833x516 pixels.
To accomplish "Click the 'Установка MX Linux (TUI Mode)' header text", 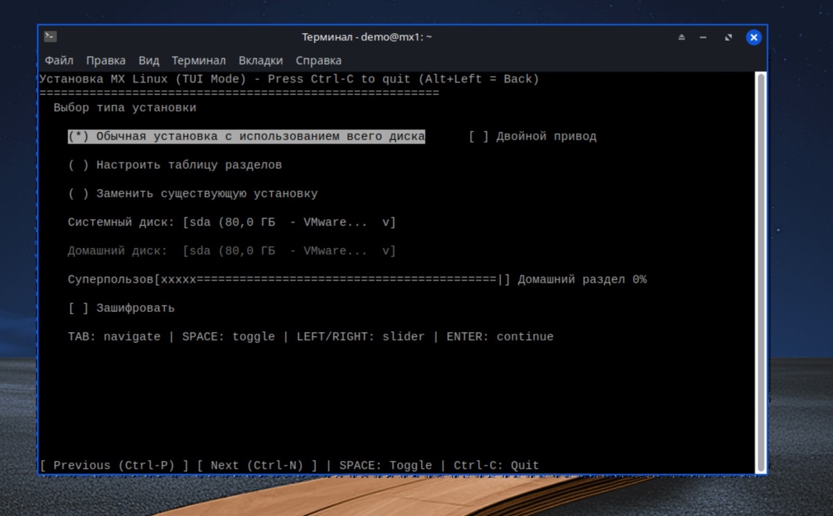I will point(143,79).
